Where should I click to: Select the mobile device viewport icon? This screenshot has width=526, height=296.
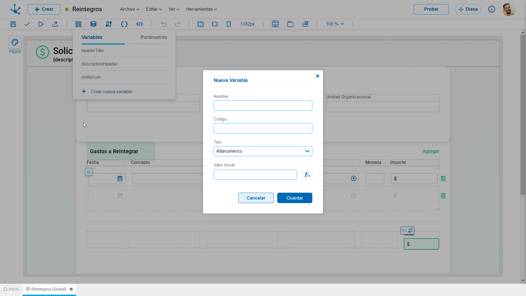coord(229,24)
